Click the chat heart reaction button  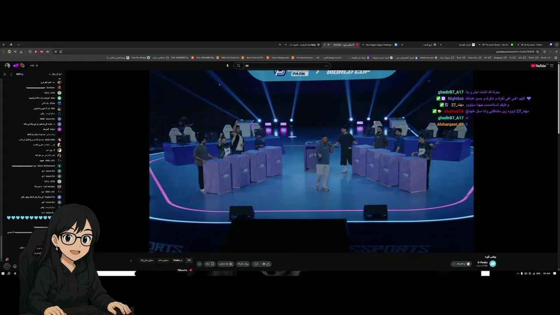(x=7, y=266)
